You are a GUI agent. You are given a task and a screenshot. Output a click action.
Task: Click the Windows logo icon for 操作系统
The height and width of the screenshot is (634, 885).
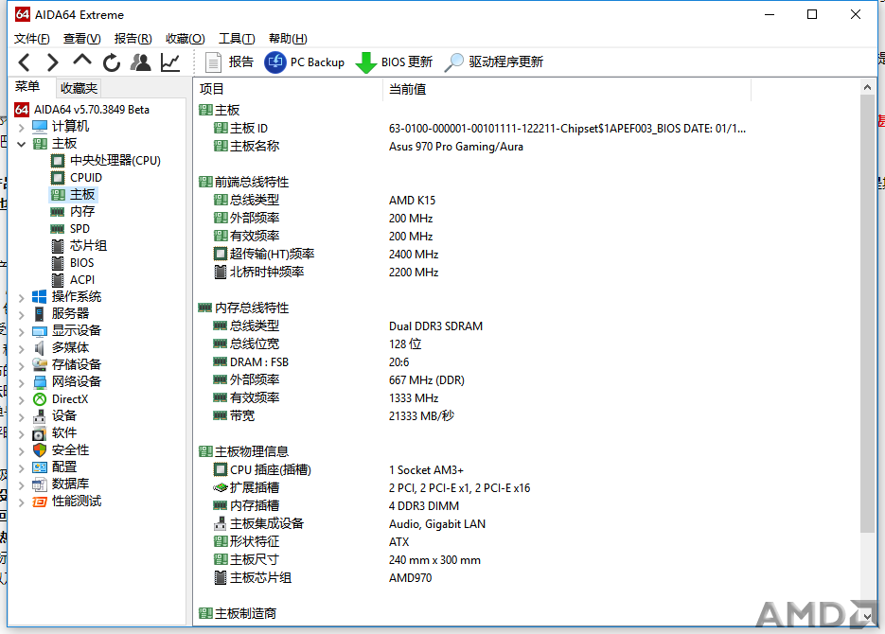tap(40, 297)
